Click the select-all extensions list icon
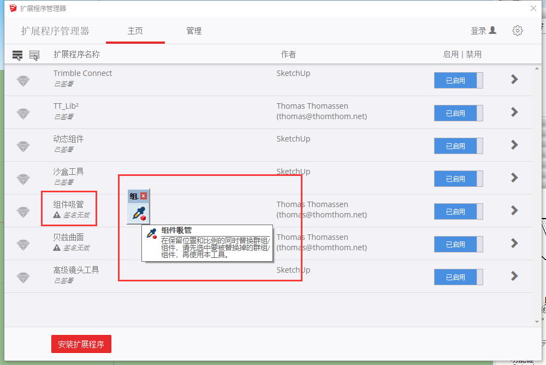The width and height of the screenshot is (546, 365). [17, 55]
